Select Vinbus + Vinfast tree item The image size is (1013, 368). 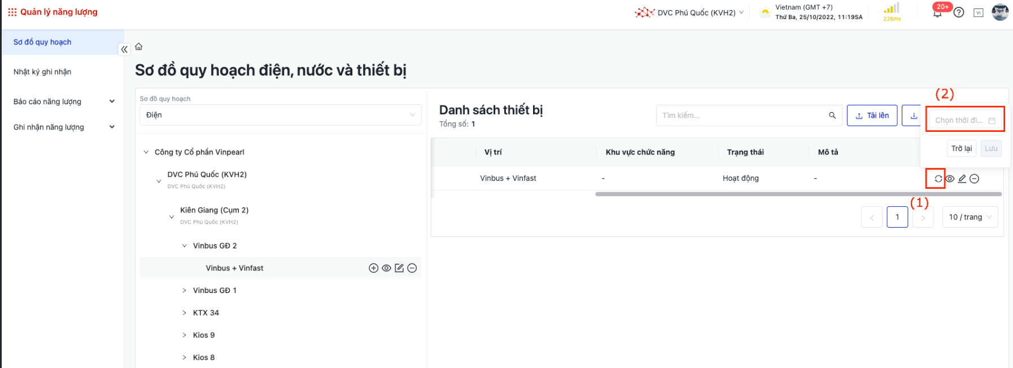(234, 268)
